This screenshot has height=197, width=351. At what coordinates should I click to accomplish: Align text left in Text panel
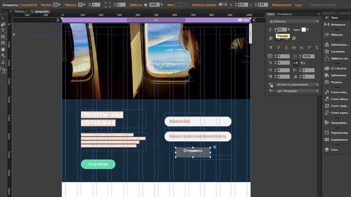pyautogui.click(x=271, y=38)
